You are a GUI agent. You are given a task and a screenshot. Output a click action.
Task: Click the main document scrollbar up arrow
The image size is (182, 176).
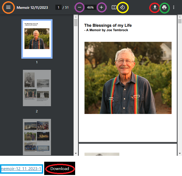tap(179, 17)
